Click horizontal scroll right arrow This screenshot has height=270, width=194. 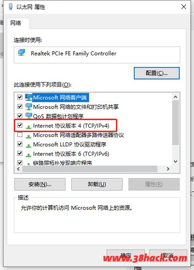pyautogui.click(x=168, y=169)
